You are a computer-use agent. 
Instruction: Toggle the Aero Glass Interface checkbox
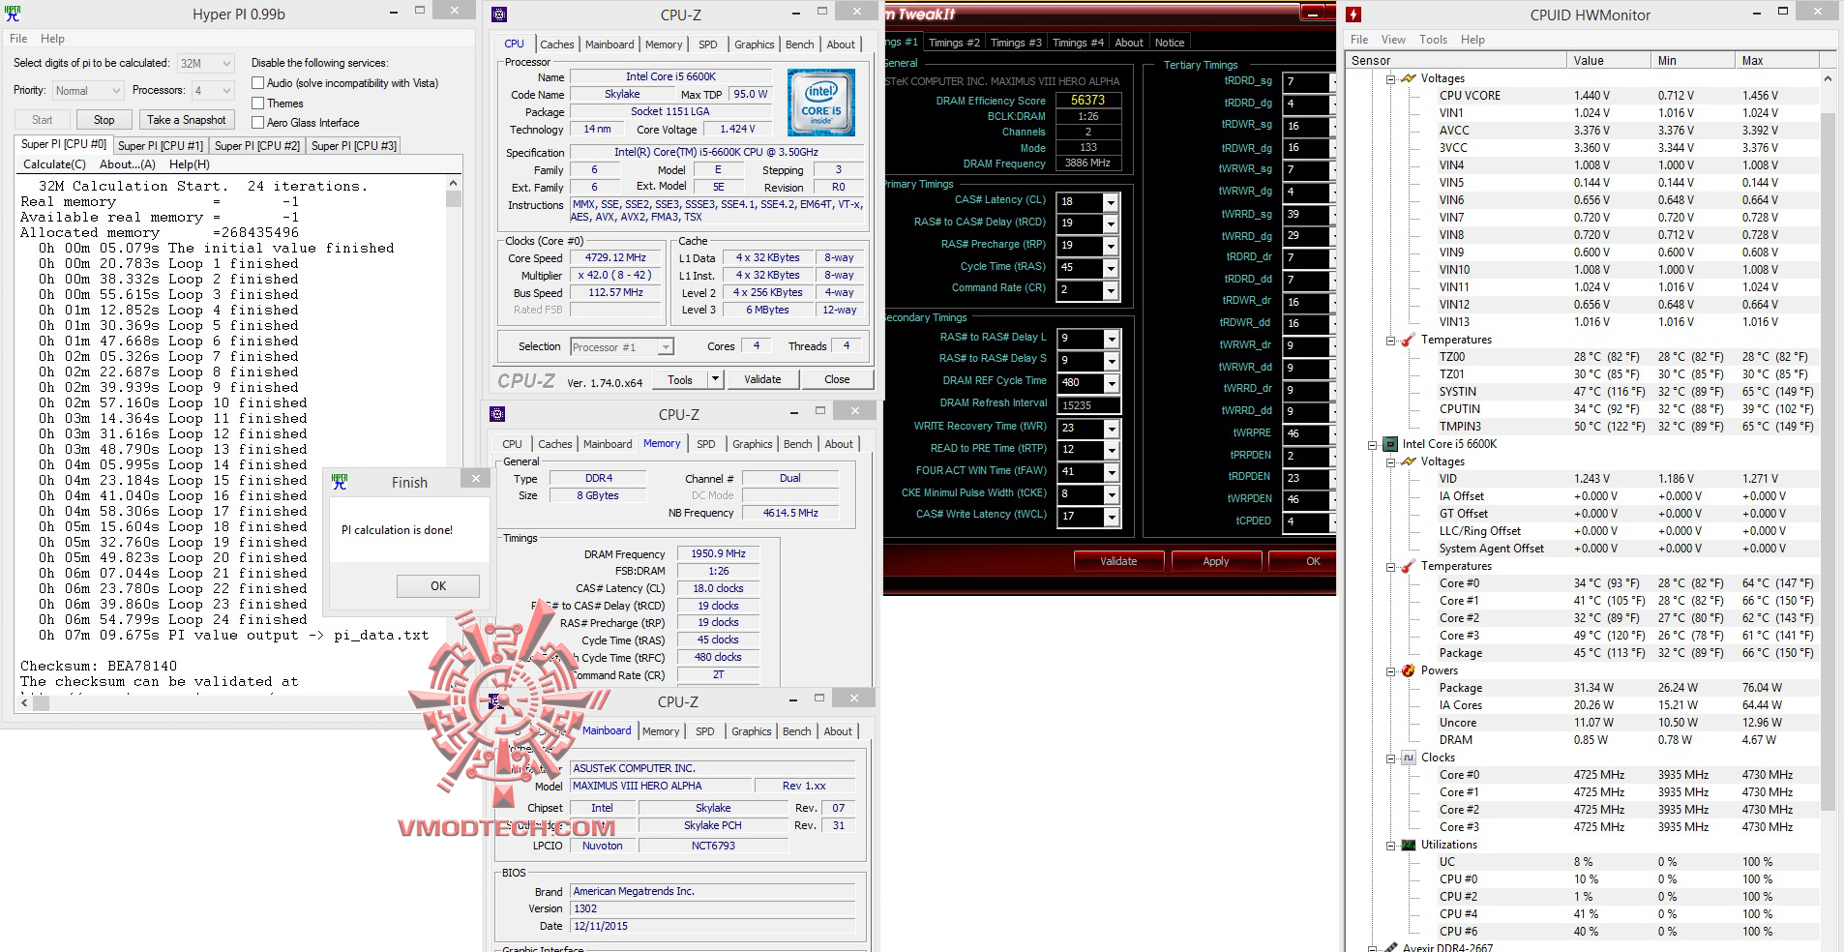coord(257,123)
